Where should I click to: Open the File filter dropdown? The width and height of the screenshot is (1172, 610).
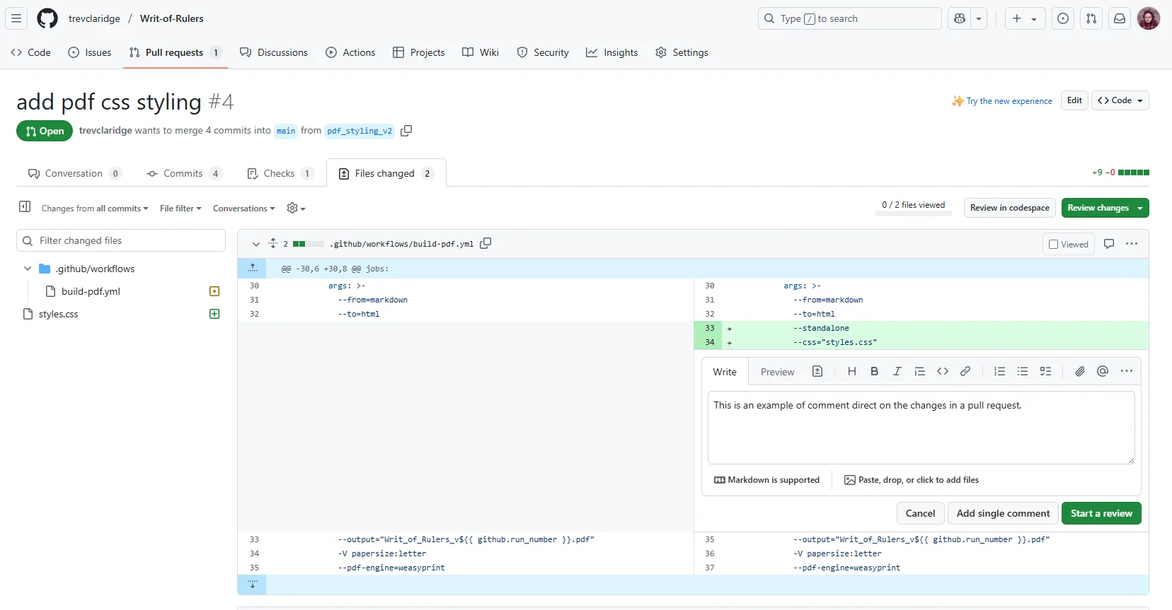coord(180,209)
